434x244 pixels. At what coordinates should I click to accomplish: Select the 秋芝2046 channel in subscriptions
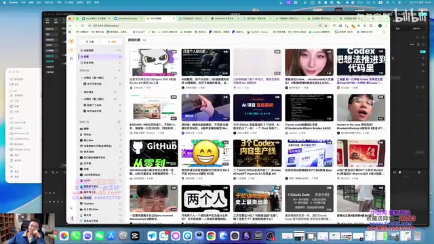coord(101,152)
